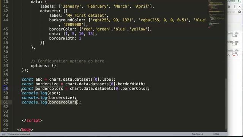Click '.borderWidth' at end of line 57
This screenshot has height=137, width=243.
pos(129,84)
